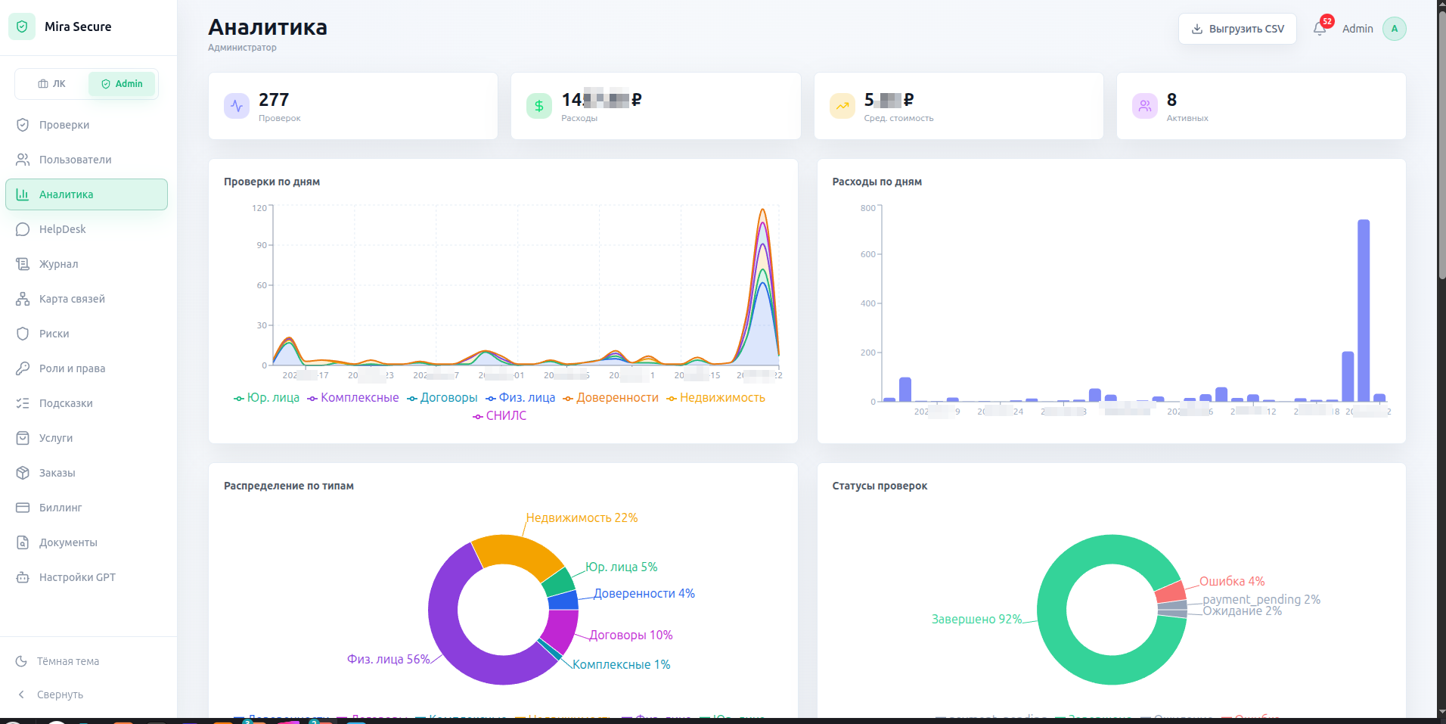Open Риски shield icon in sidebar
Viewport: 1446px width, 724px height.
(23, 334)
